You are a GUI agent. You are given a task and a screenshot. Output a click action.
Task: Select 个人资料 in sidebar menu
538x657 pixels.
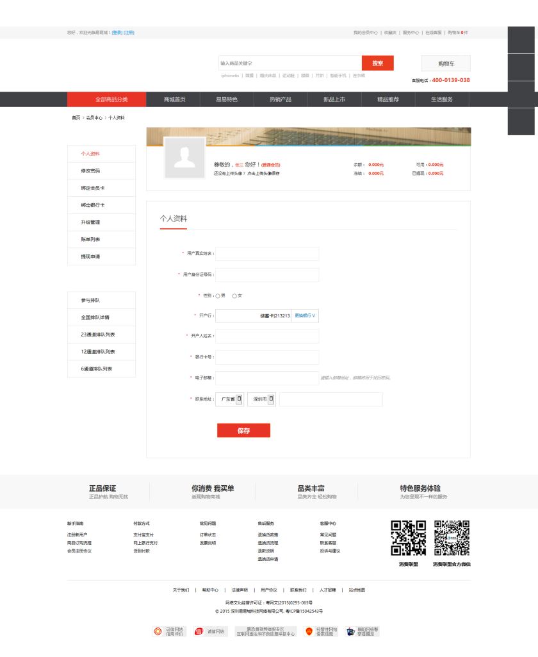pos(101,154)
